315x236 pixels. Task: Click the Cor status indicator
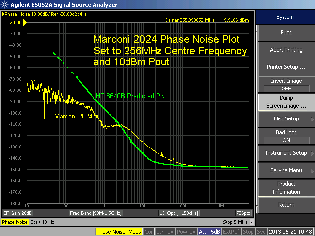[149, 232]
